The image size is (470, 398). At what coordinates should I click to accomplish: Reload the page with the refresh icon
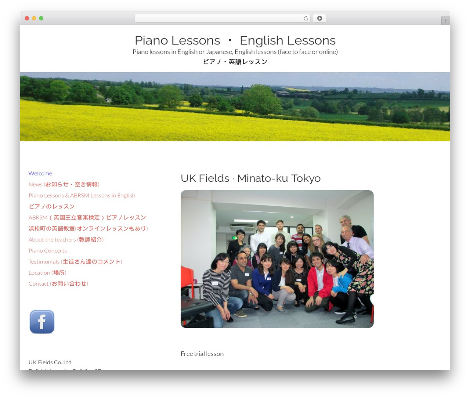point(305,18)
